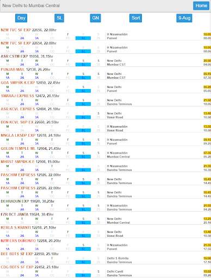Open SWARAJ EXPRESS 12472 details

(x=30, y=96)
